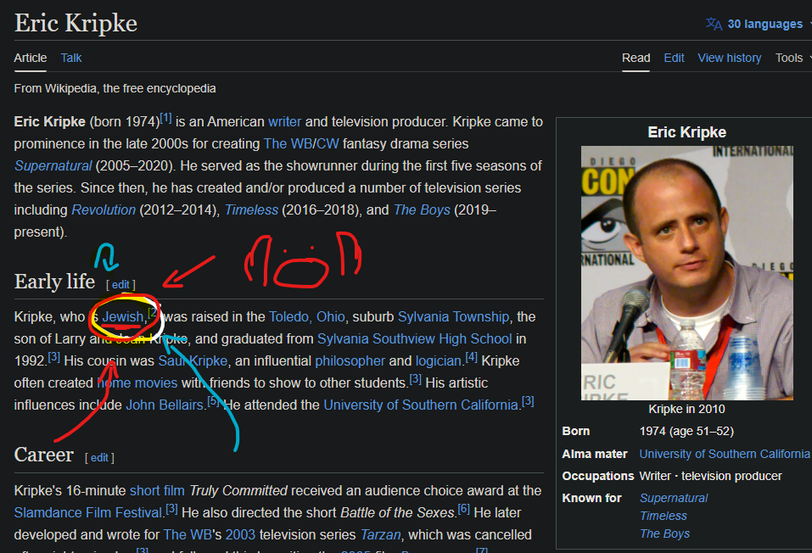Click citation [6] after Battle of the Sexes
The height and width of the screenshot is (553, 812).
(464, 509)
